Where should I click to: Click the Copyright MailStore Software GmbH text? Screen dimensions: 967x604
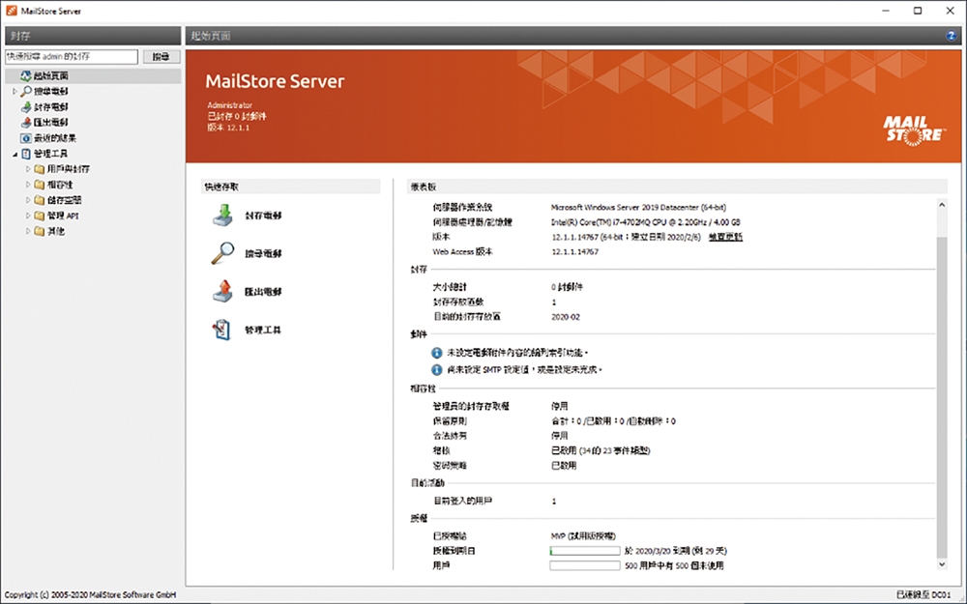click(90, 594)
